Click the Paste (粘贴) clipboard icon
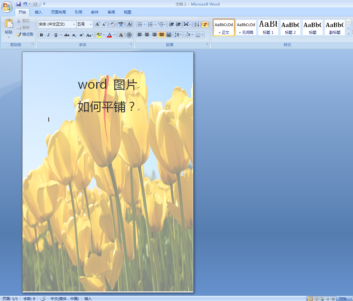This screenshot has height=301, width=353. pos(9,24)
